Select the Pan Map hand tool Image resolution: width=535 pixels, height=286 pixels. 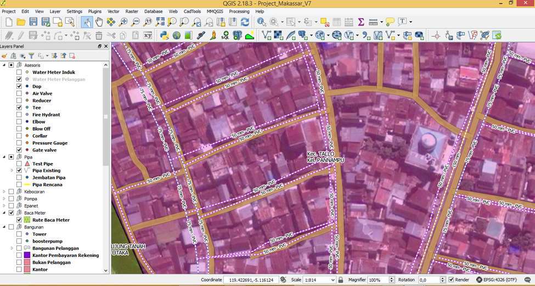pos(99,22)
